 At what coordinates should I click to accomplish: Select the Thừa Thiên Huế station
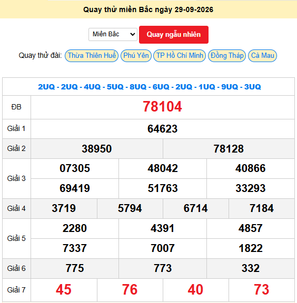(x=92, y=56)
